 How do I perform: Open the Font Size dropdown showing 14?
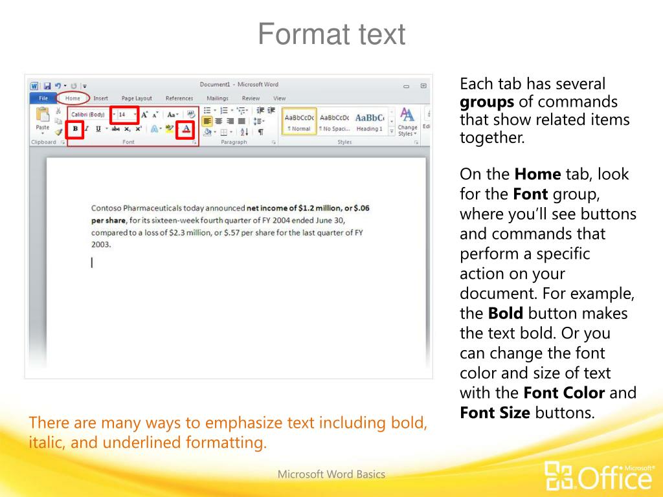[135, 115]
